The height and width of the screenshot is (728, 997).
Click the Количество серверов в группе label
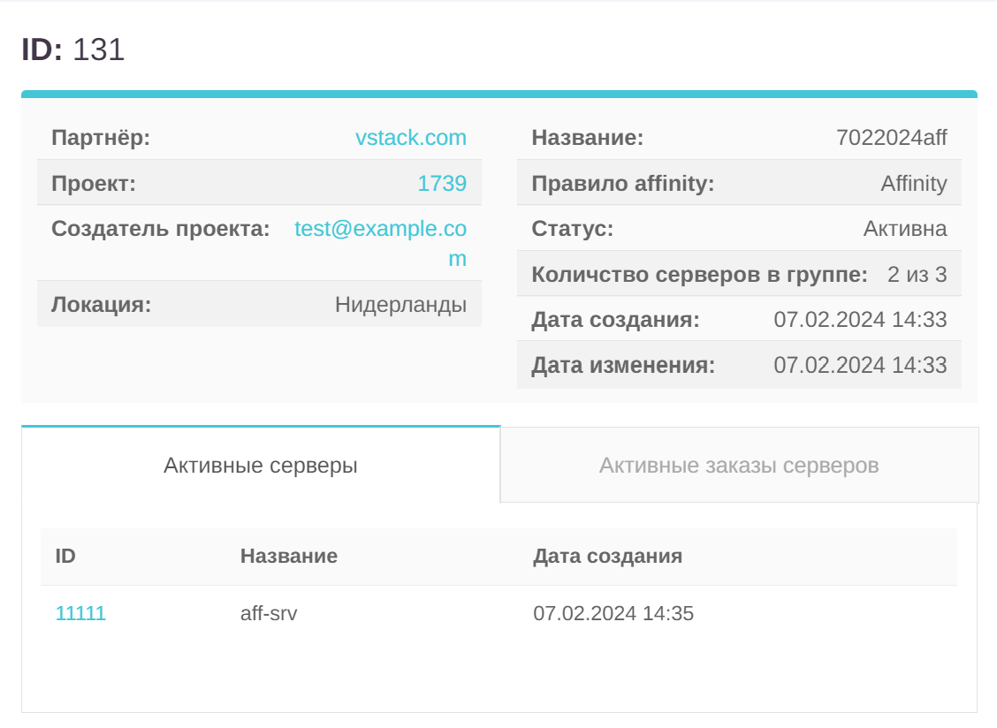click(x=699, y=275)
